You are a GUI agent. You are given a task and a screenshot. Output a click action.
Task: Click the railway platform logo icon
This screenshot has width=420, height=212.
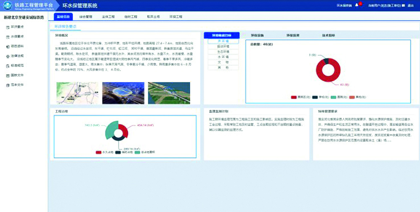(x=8, y=5)
